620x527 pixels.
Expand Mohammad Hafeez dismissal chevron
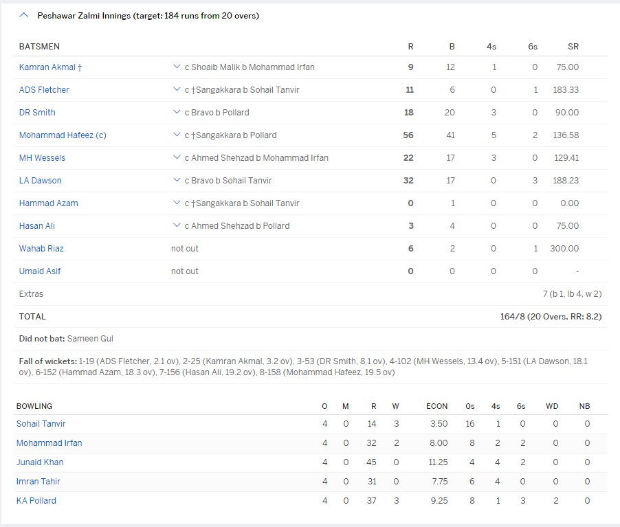pos(177,135)
